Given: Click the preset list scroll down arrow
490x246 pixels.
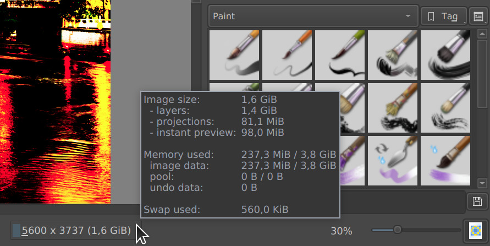Looking at the screenshot, I should [x=482, y=183].
